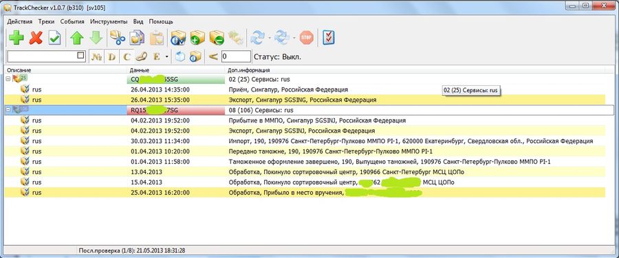This screenshot has width=619, height=258.
Task: Click the chain link filter icon
Action: point(141,57)
